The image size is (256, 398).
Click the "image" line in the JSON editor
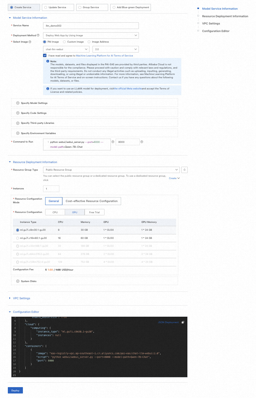click(x=99, y=353)
